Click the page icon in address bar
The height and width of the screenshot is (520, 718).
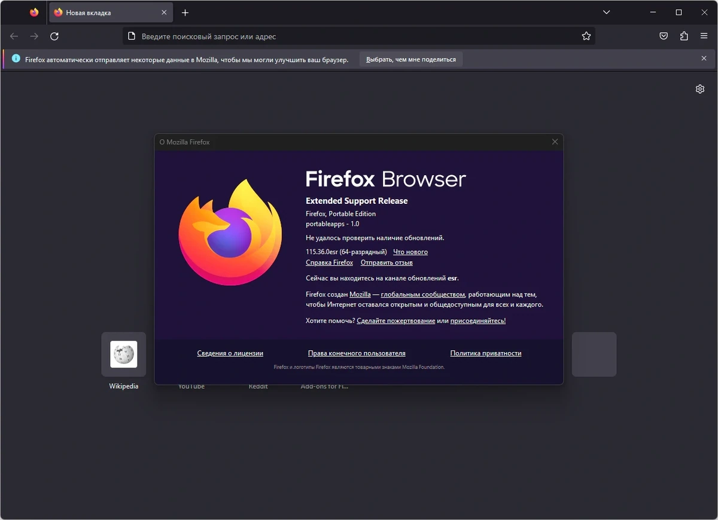click(132, 36)
